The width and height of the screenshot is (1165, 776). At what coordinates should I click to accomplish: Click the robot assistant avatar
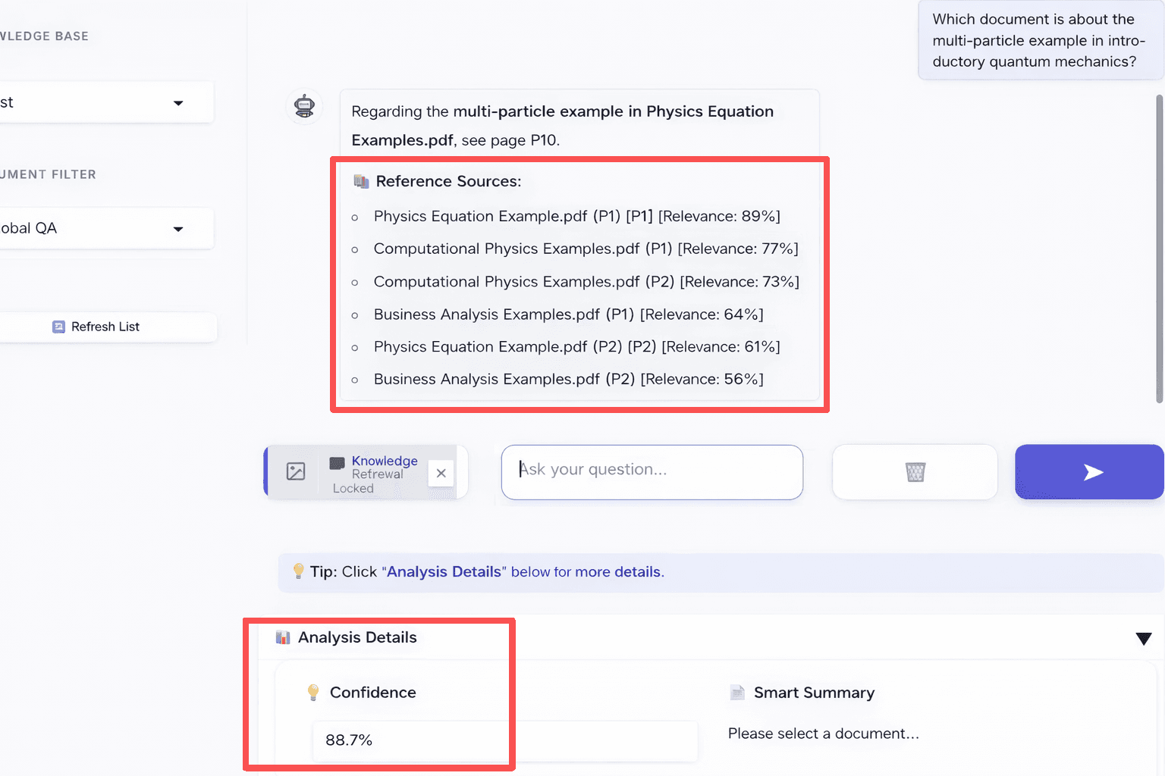[x=304, y=106]
